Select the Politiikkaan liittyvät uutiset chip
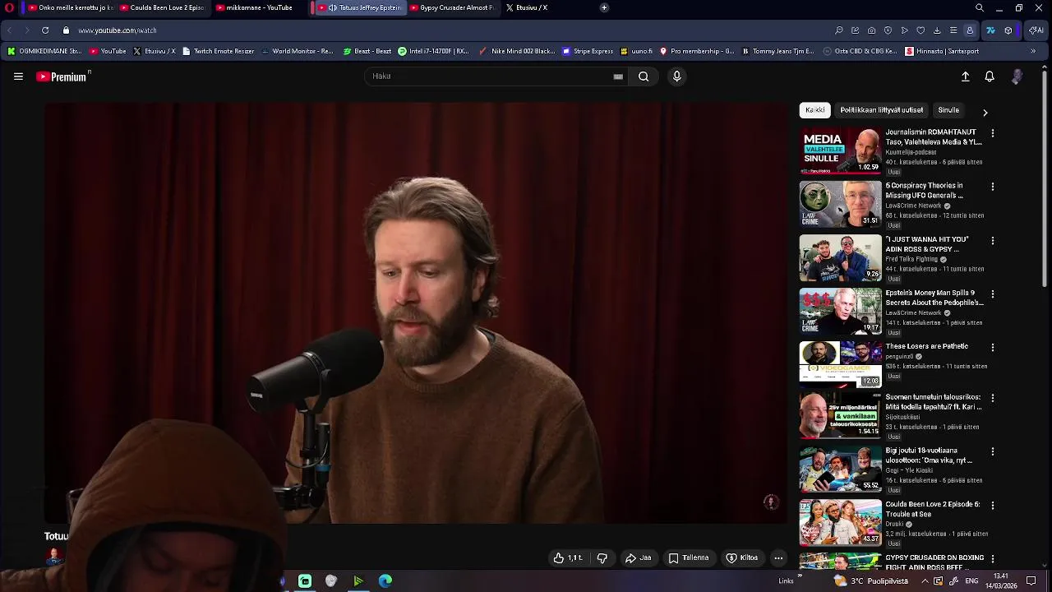 tap(881, 110)
